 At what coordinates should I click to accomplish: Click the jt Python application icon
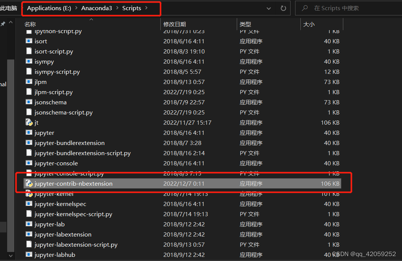(x=29, y=122)
